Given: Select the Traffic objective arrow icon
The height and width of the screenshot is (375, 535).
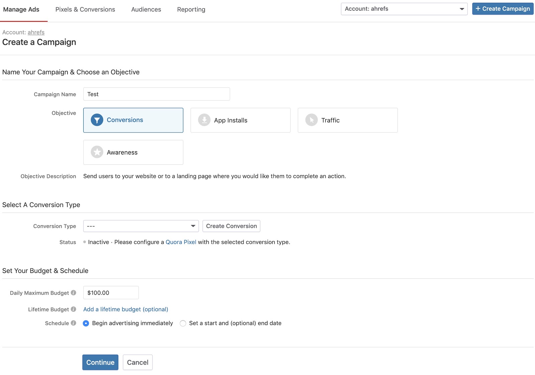Looking at the screenshot, I should tap(311, 120).
